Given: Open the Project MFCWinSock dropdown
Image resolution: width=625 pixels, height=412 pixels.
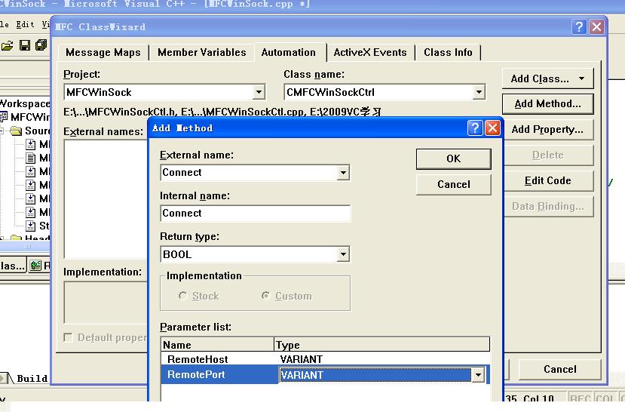Looking at the screenshot, I should pyautogui.click(x=259, y=92).
